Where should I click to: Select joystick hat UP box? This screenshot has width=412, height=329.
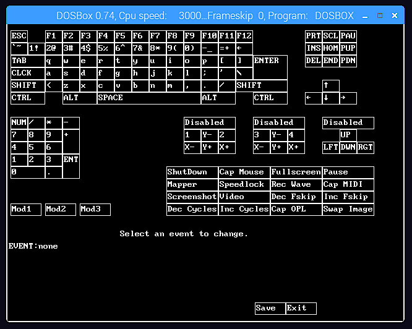click(x=348, y=135)
